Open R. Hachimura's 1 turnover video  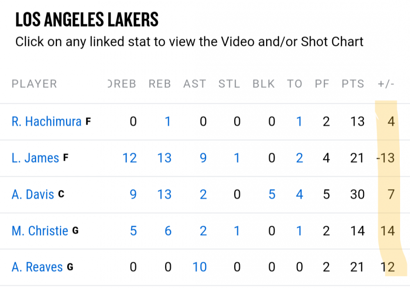click(299, 122)
